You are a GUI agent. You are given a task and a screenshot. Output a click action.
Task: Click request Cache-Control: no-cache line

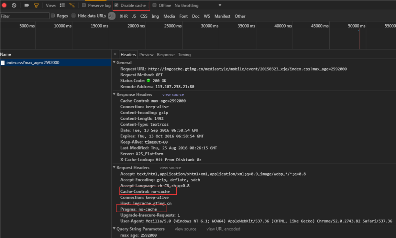click(145, 191)
